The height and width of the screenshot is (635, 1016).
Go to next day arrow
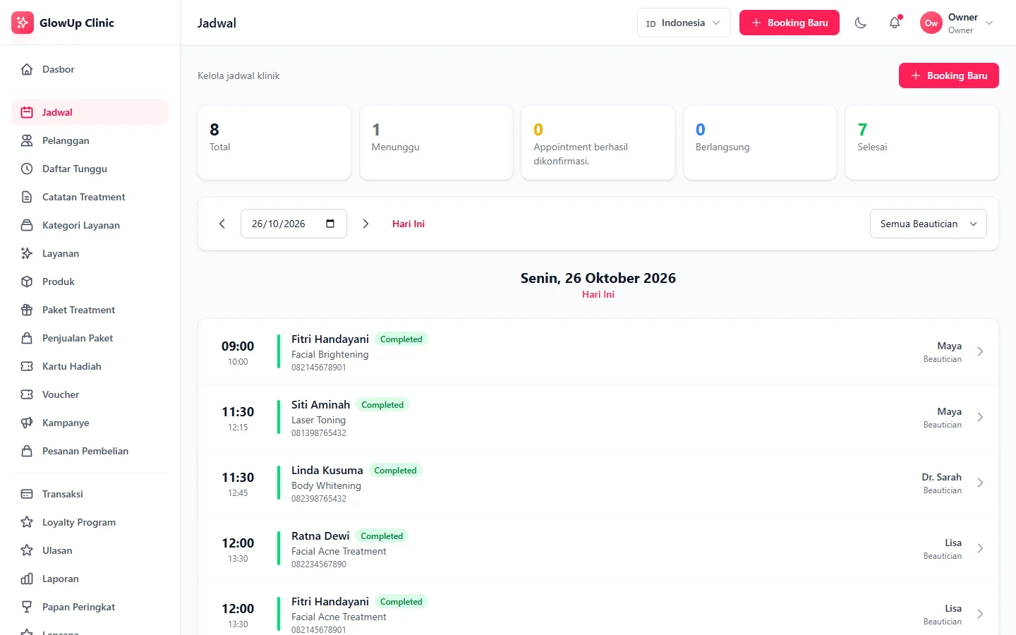click(x=365, y=224)
